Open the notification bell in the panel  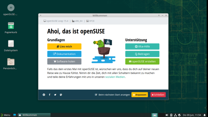(204, 115)
